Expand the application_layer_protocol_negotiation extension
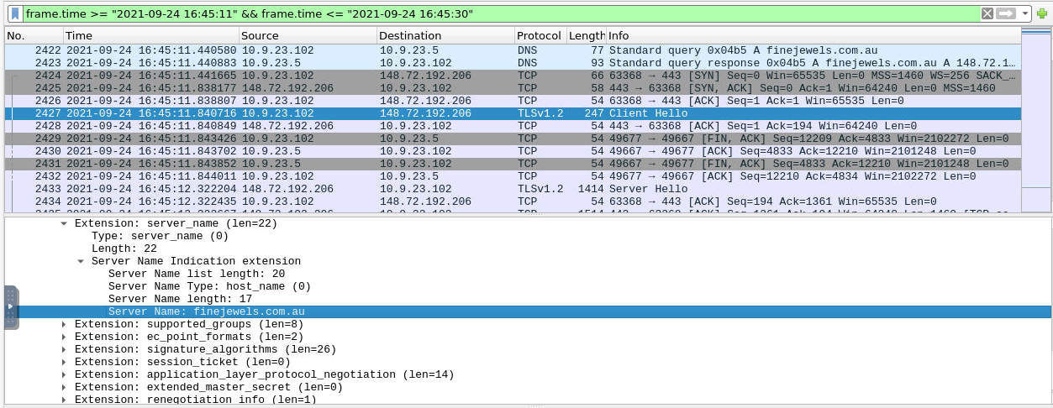Viewport: 1053px width, 408px height. point(64,374)
